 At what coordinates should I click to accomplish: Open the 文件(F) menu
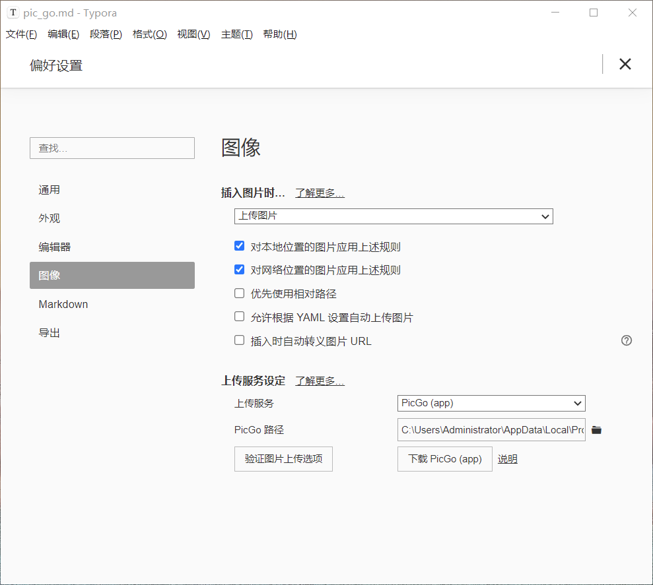[21, 34]
